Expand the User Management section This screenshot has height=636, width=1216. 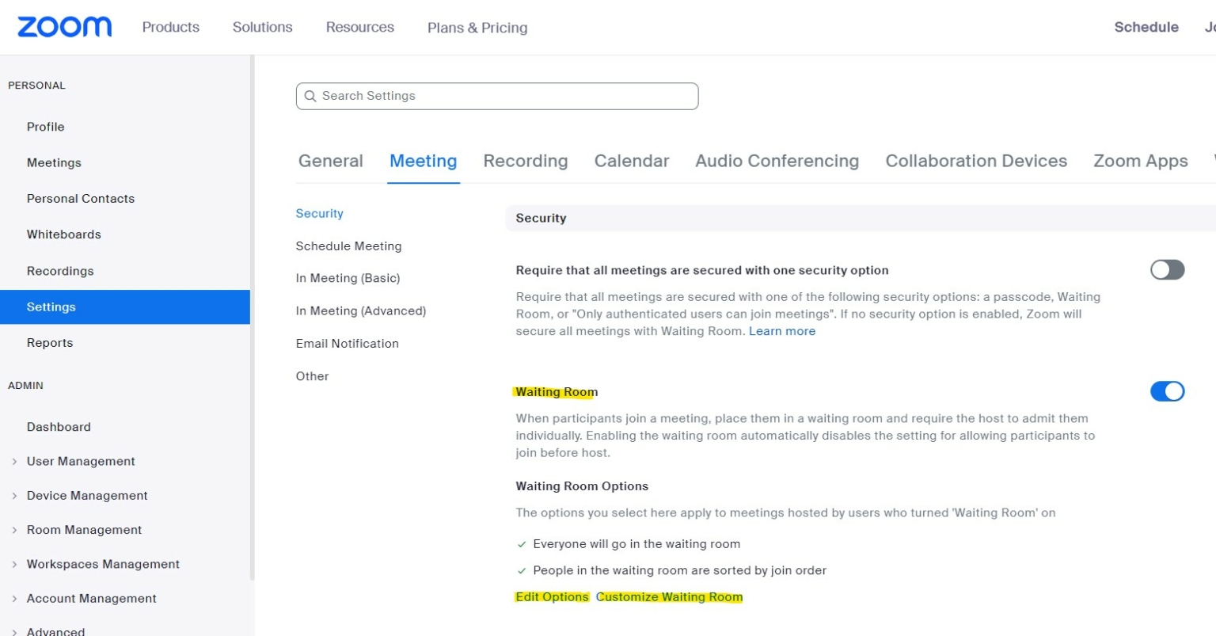pyautogui.click(x=81, y=461)
